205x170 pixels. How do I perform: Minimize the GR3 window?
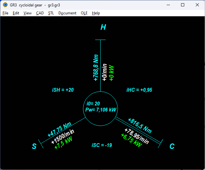(x=168, y=5)
